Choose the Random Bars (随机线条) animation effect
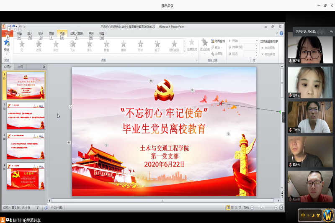Image resolution: width=335 pixels, height=223 pixels. click(174, 44)
